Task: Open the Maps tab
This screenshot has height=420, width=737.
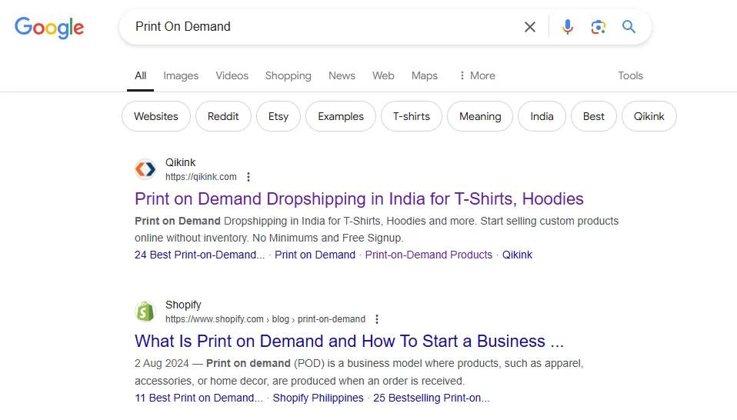Action: [425, 75]
